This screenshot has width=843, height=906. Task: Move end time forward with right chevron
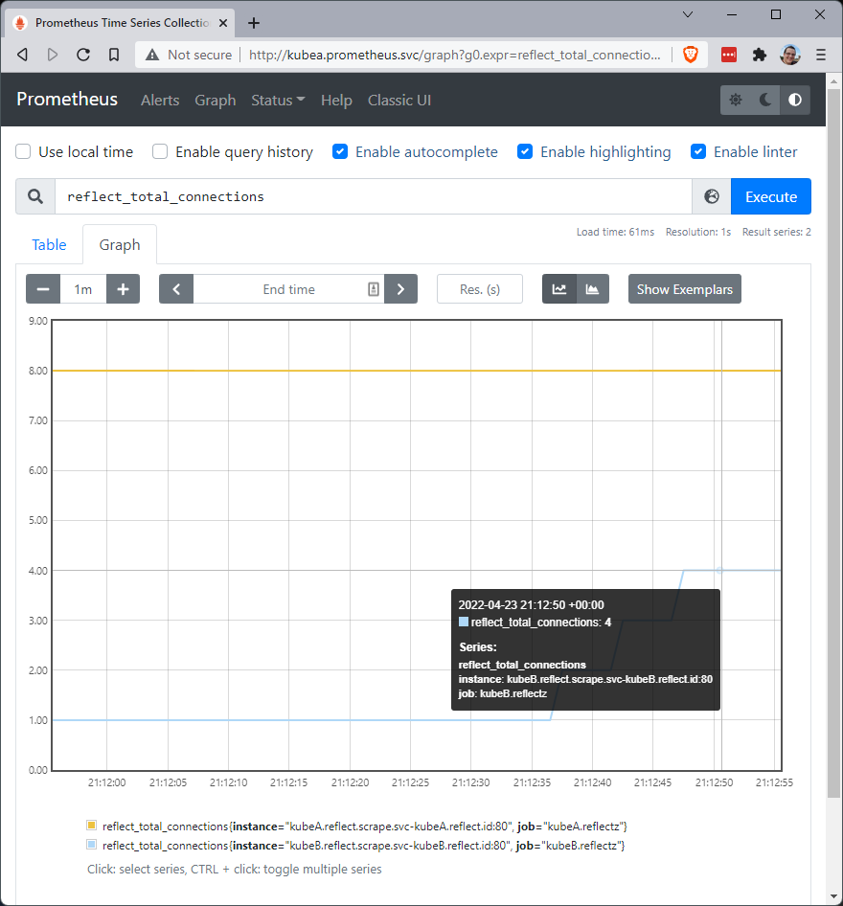(400, 289)
